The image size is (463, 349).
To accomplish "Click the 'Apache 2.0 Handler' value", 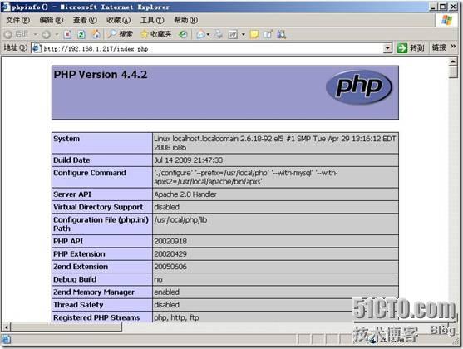I will tap(185, 194).
